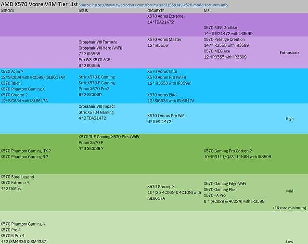Screen dimensions: 308x244
Task: Select '14*TDA21472' under Aorus Extreme
Action: [x=160, y=22]
